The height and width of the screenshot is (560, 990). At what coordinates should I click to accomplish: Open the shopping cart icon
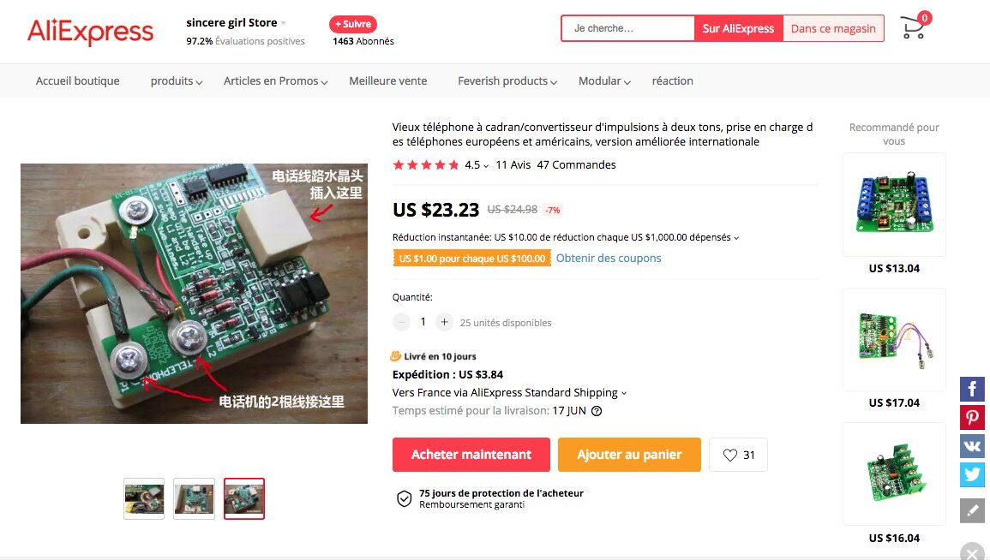pos(914,28)
